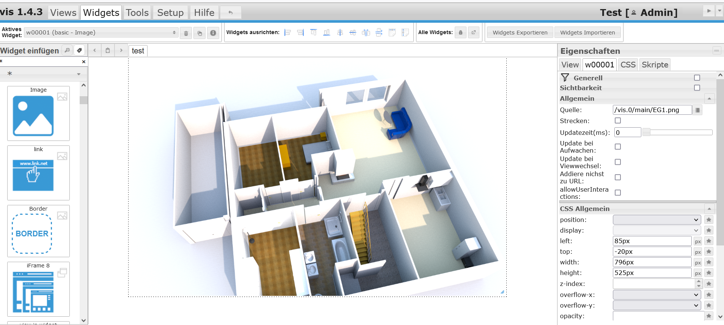Click the copy widget icon

[x=199, y=33]
